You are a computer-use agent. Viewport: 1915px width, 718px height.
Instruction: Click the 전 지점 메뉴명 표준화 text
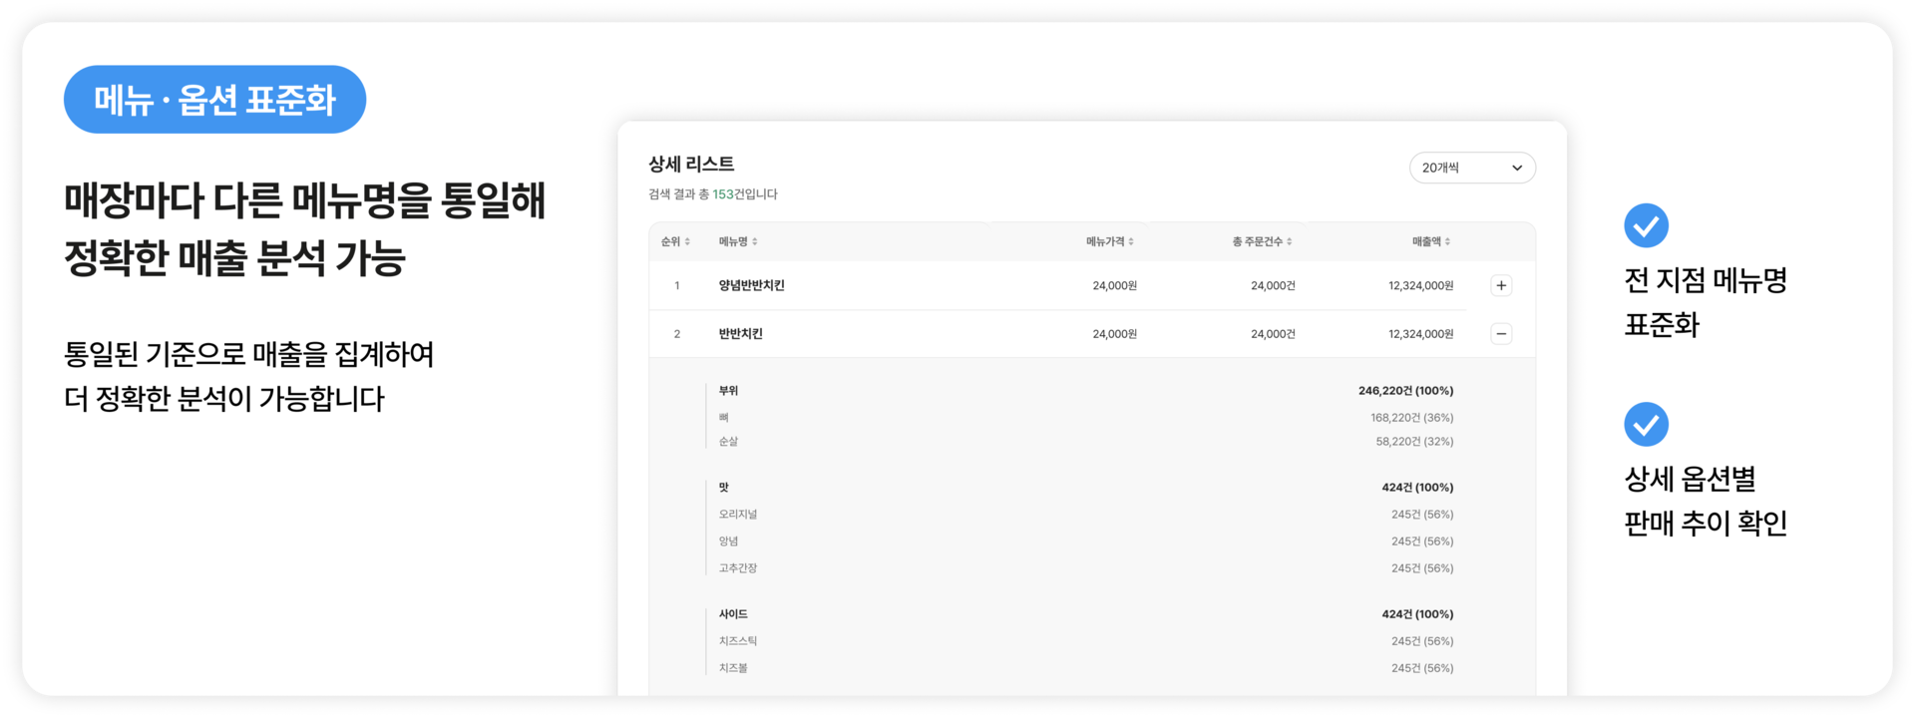pos(1705,302)
